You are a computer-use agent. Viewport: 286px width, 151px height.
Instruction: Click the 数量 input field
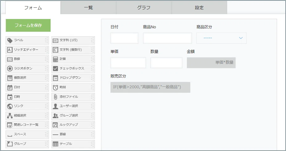point(166,63)
